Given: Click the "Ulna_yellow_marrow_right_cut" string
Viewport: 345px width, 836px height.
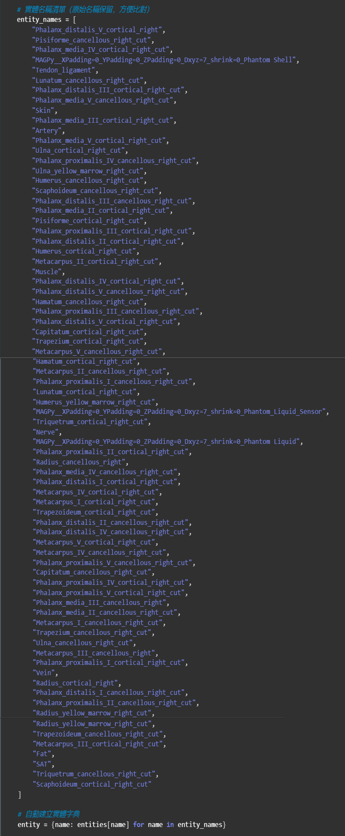Looking at the screenshot, I should 89,171.
